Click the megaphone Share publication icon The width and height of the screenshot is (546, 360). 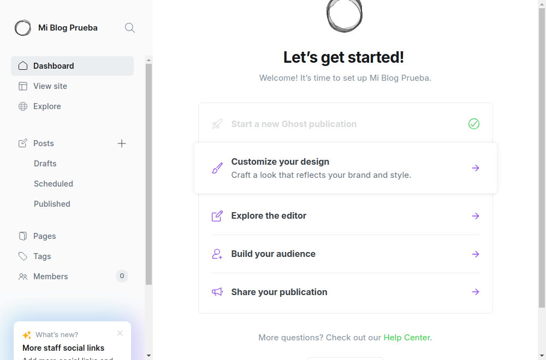[217, 292]
